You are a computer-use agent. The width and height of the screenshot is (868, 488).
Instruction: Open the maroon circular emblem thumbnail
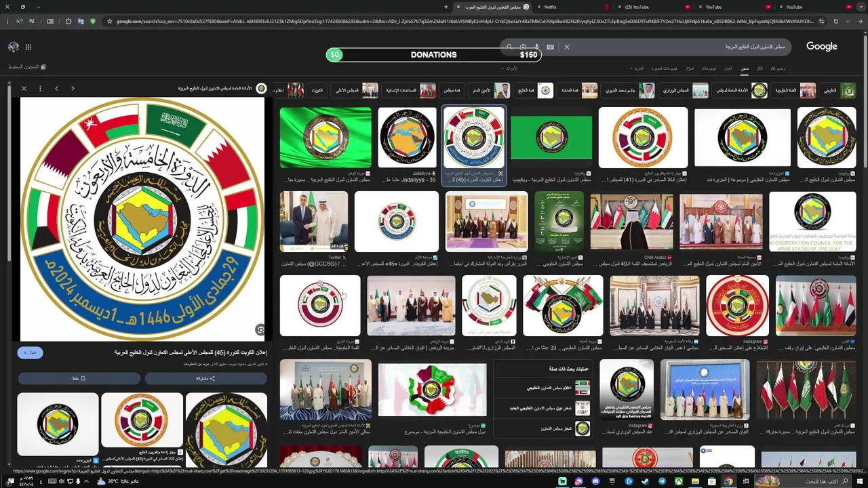click(320, 305)
